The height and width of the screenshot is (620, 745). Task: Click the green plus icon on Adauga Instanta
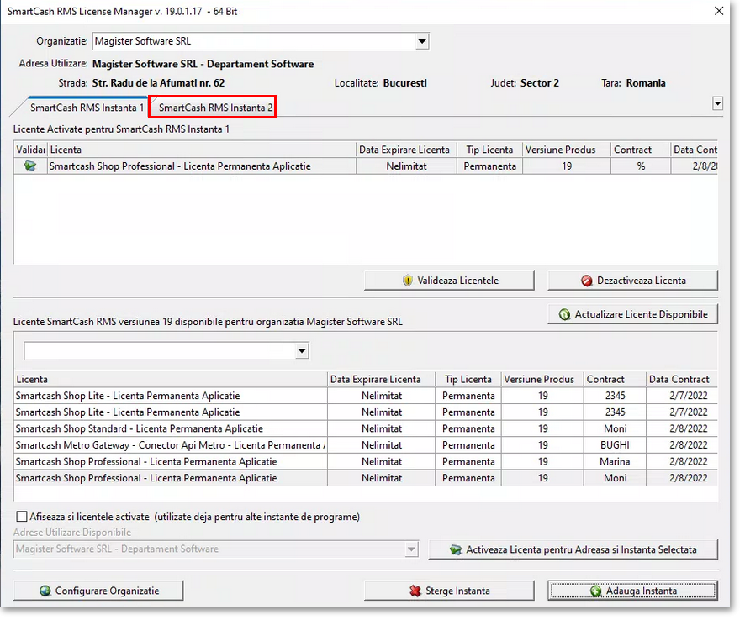tap(595, 591)
